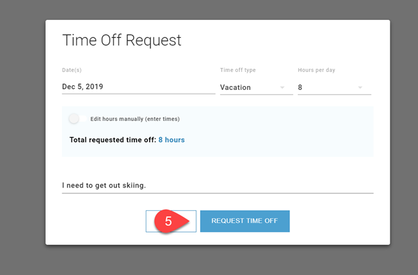Expand the Hours per day dropdown arrow
418x275 pixels.
point(360,87)
